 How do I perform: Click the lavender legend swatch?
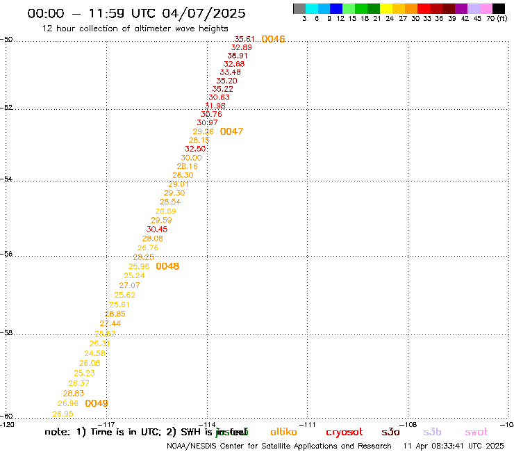(473, 8)
